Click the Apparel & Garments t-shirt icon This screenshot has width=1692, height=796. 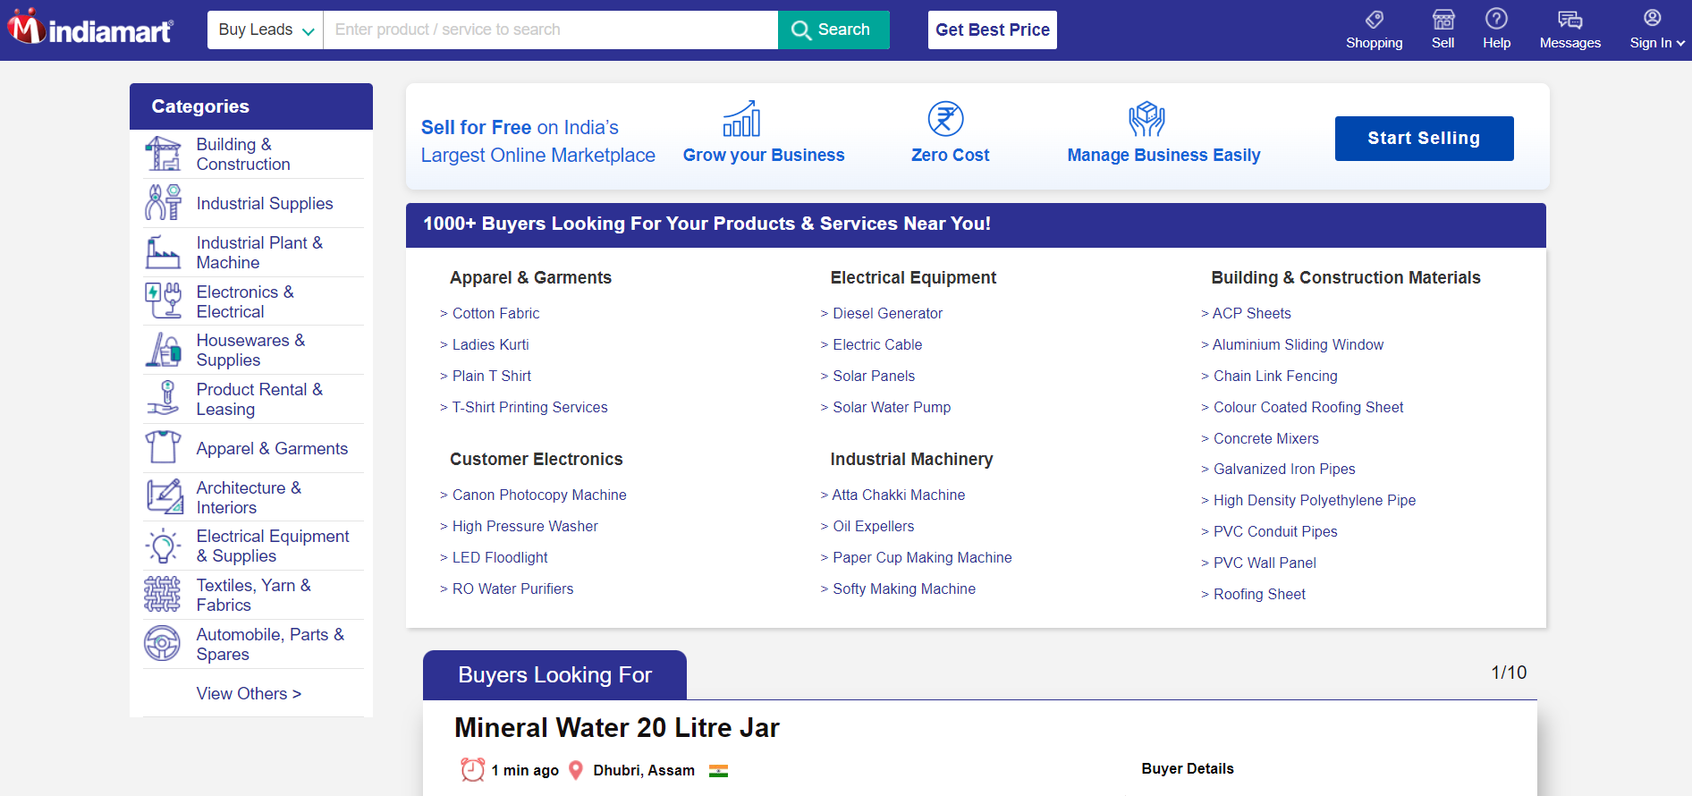pos(163,447)
